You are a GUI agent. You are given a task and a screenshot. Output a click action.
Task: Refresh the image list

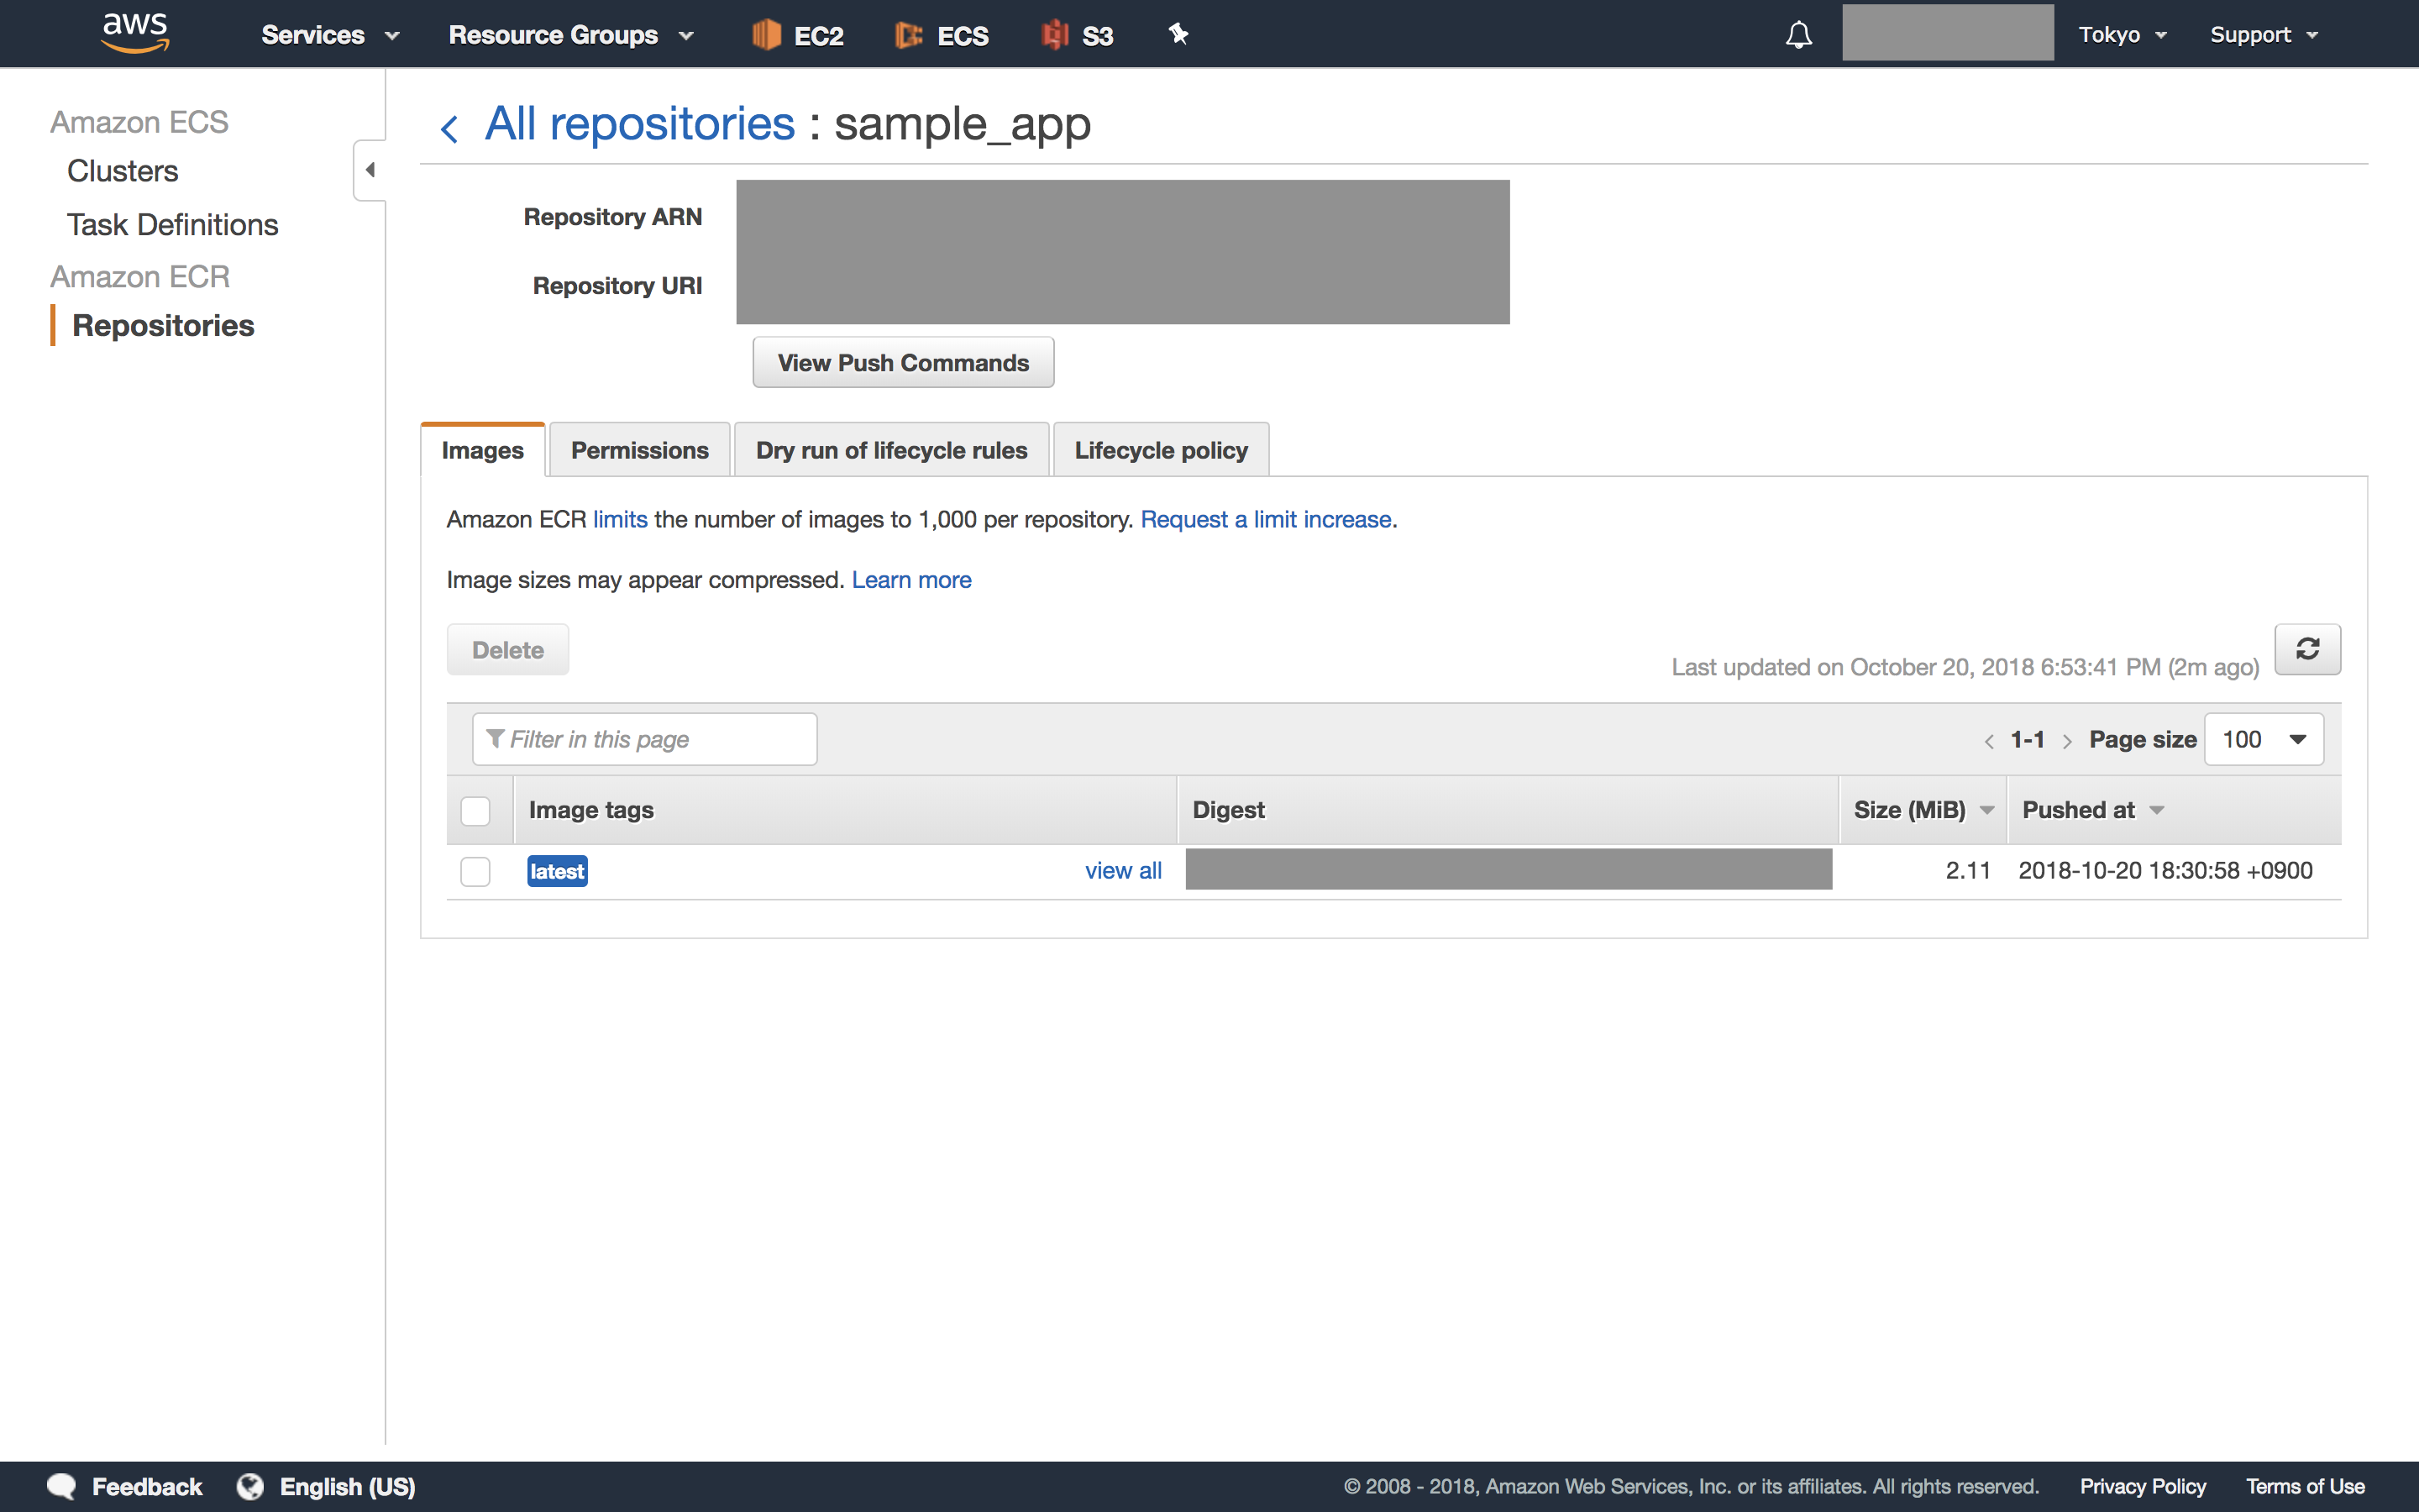(x=2309, y=649)
